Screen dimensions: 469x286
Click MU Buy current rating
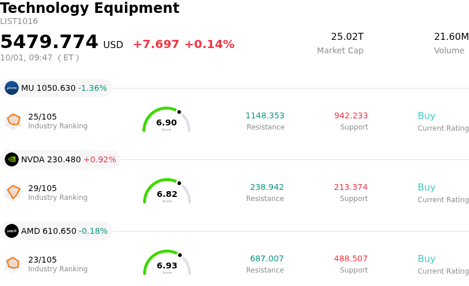click(427, 115)
